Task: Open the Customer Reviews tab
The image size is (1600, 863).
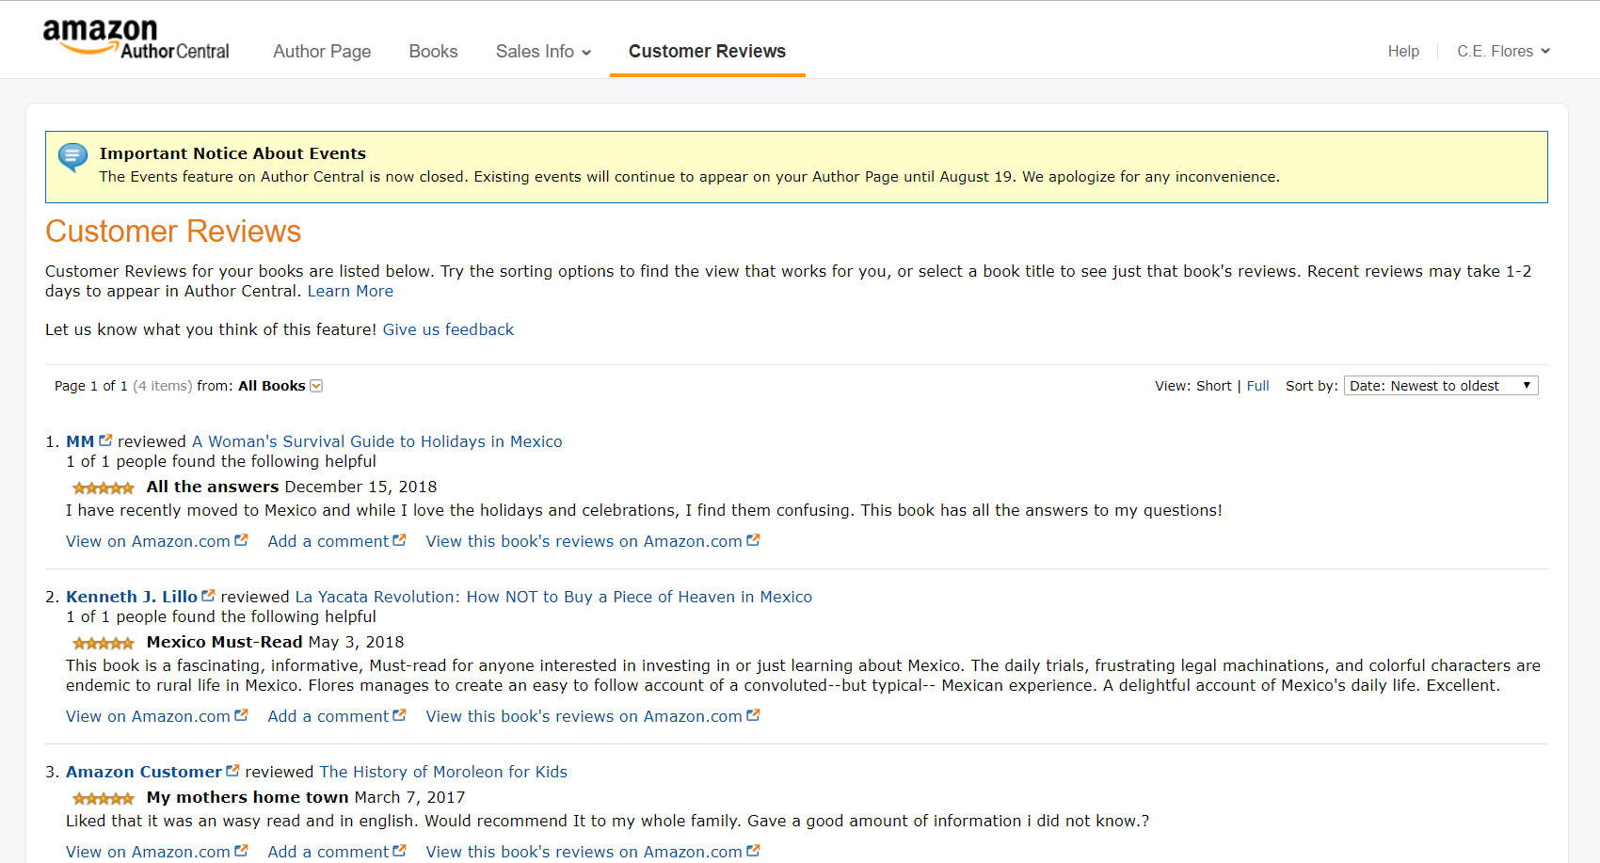Action: coord(707,52)
